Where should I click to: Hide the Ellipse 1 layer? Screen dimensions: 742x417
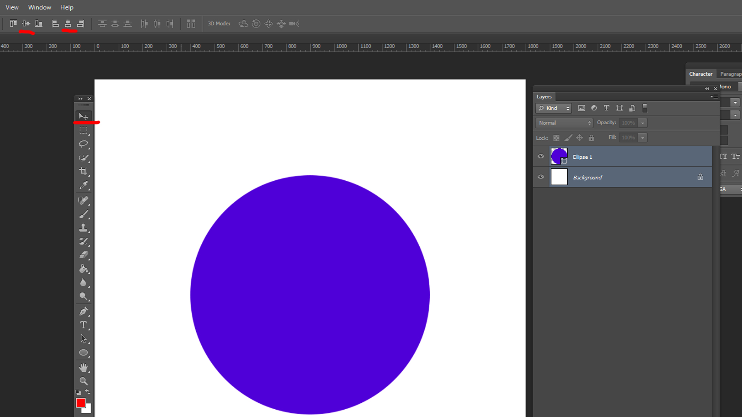pos(541,156)
